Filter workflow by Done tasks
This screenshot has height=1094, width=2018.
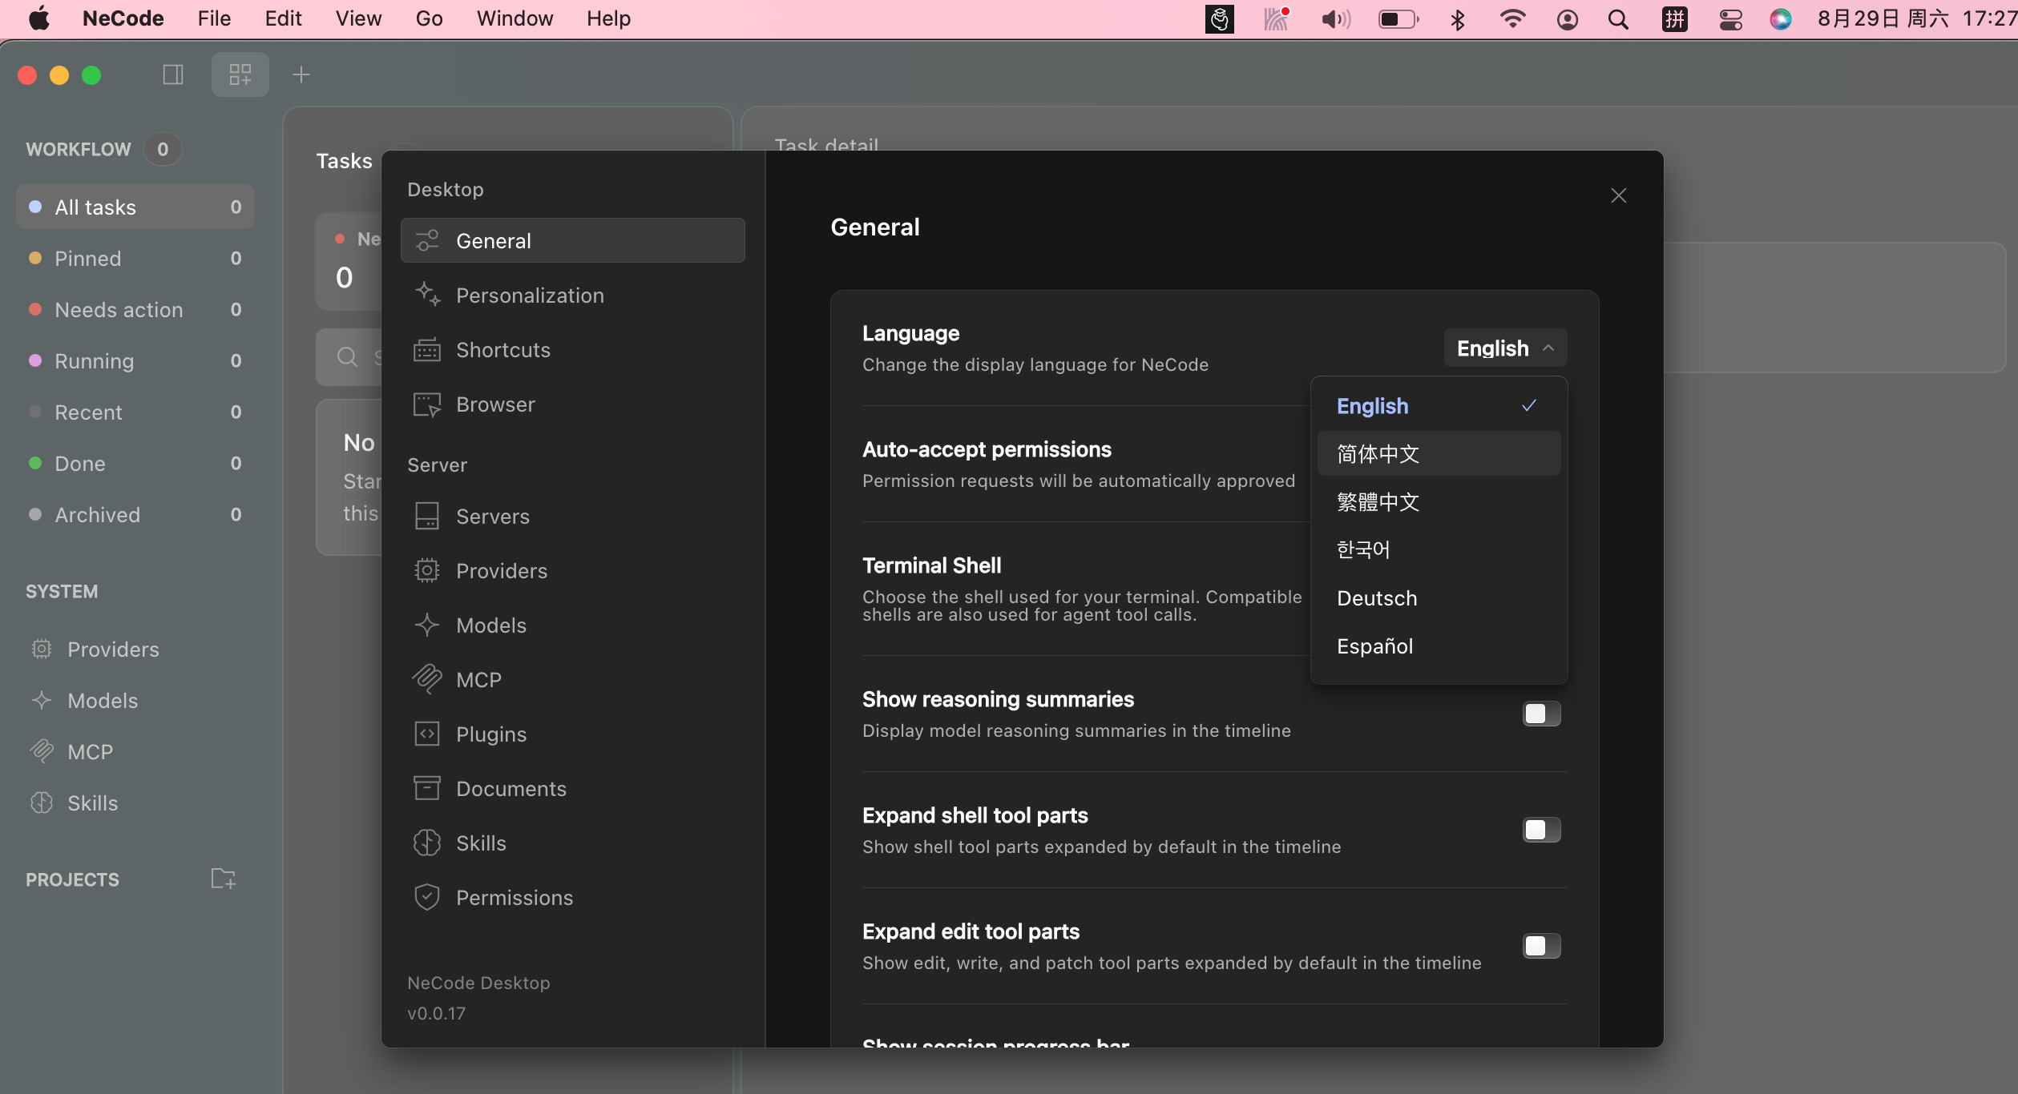135,463
